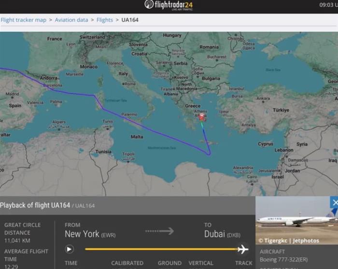Click the Boeing 777-322(ER) aircraft type
338x269 pixels.
pos(284,259)
